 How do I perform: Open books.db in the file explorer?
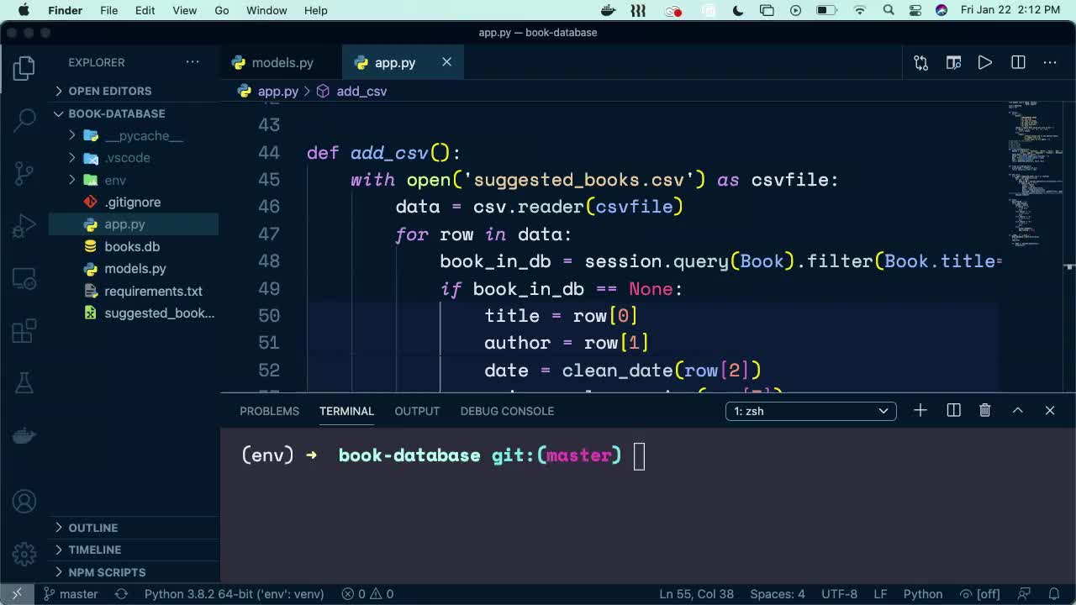132,246
